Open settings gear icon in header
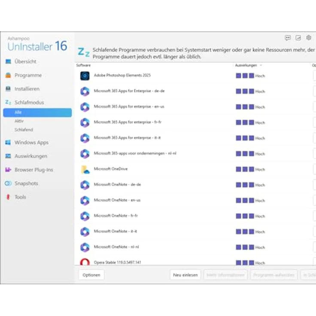The height and width of the screenshot is (316, 316). coord(309,38)
